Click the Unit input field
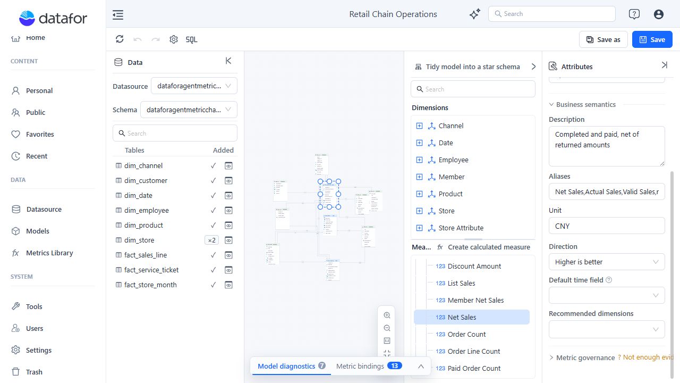Viewport: 680px width, 383px height. (607, 226)
